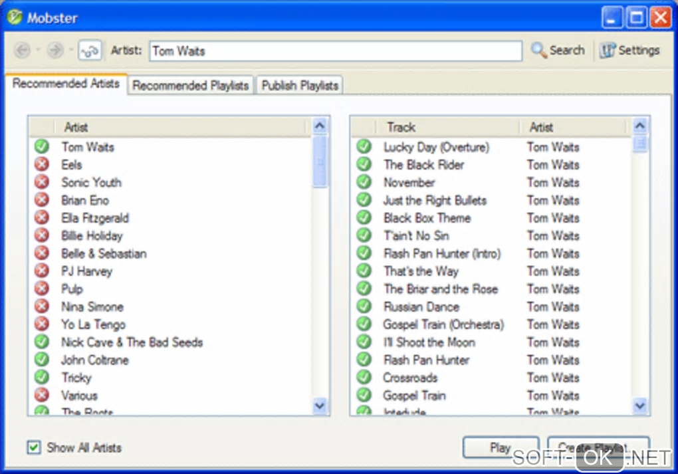This screenshot has height=474, width=678.
Task: Click the red X icon beside Pulp
Action: 42,289
